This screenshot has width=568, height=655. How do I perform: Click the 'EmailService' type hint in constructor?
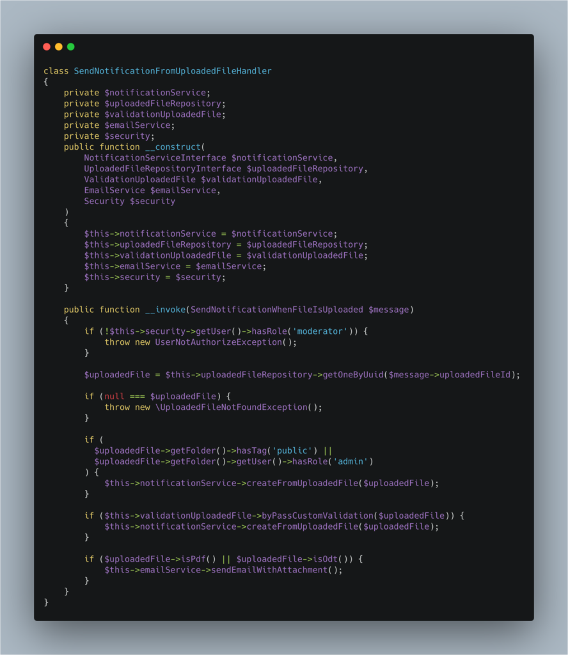(x=114, y=191)
